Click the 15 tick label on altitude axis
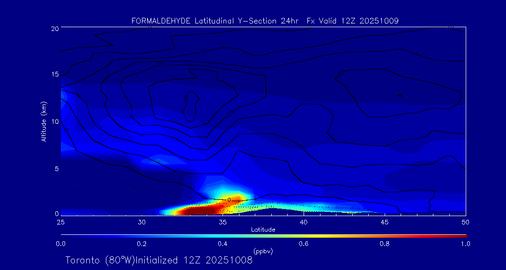 54,75
